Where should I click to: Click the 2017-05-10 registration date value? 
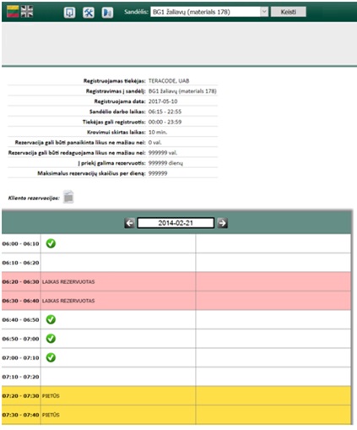coord(163,101)
